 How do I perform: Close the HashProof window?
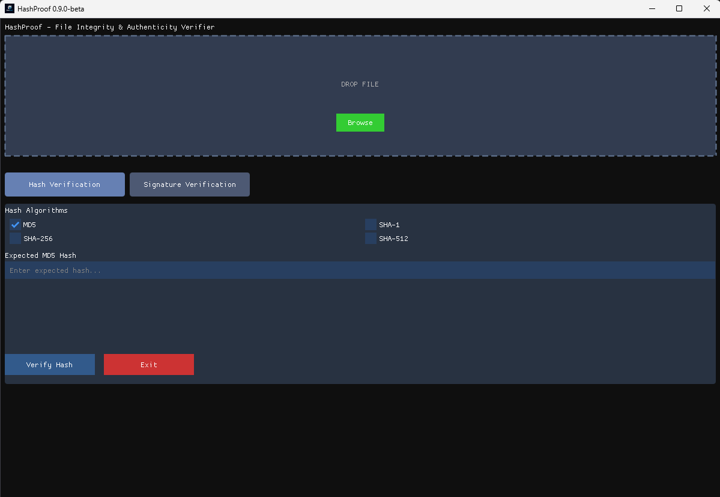point(706,8)
